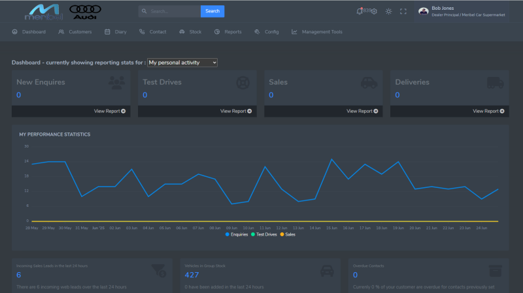Screen dimensions: 523x293
Task: Open the reporting stats dropdown
Action: tap(182, 63)
